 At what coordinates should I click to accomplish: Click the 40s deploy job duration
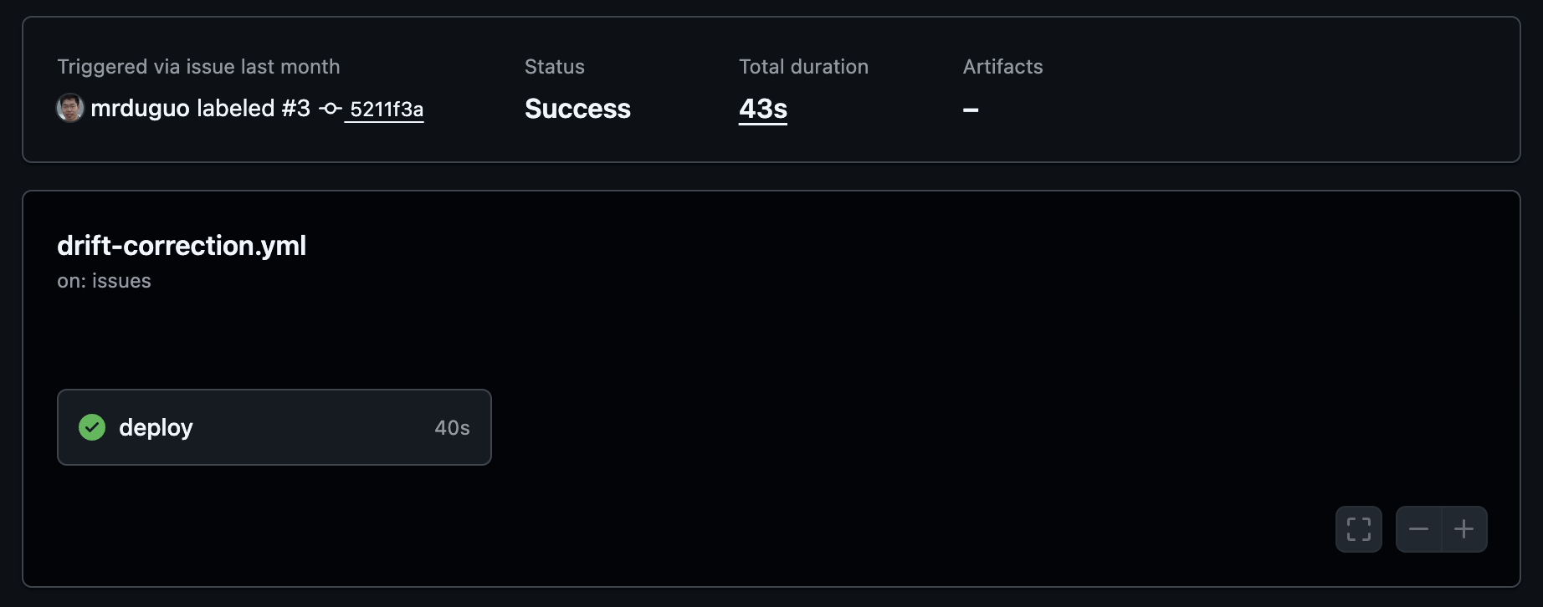(452, 428)
